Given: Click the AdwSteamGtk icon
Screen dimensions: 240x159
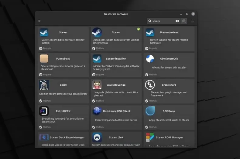Looking at the screenshot, I should tap(150, 58).
